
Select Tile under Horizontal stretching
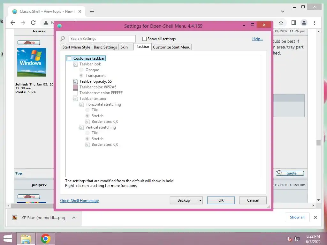(x=87, y=110)
